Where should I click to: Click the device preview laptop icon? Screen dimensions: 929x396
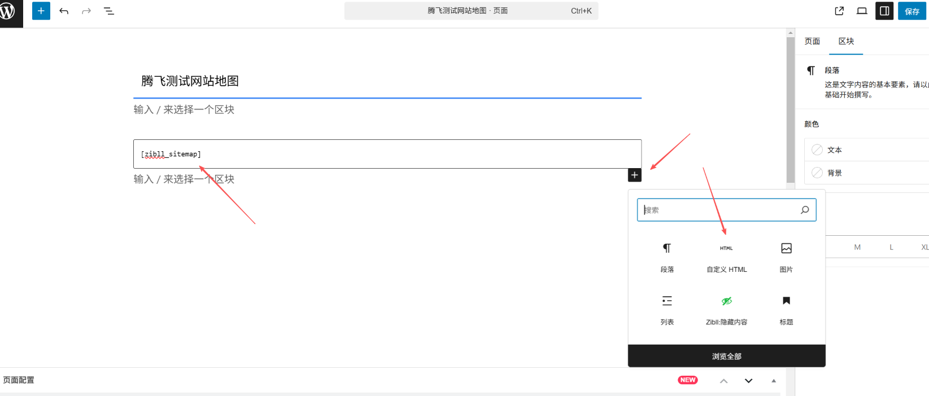coord(862,11)
